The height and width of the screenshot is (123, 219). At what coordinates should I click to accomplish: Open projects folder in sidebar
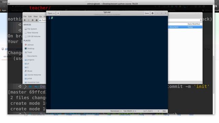click(x=31, y=60)
